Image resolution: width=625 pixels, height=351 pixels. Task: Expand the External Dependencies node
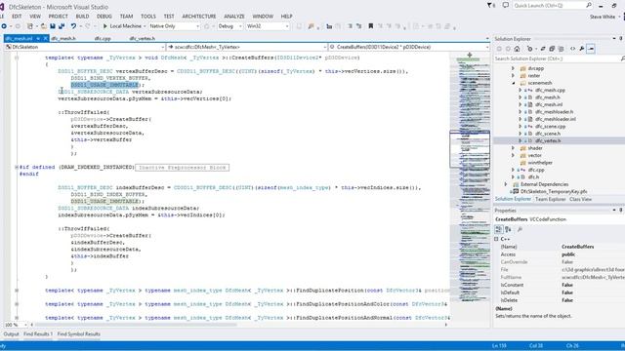pyautogui.click(x=506, y=184)
